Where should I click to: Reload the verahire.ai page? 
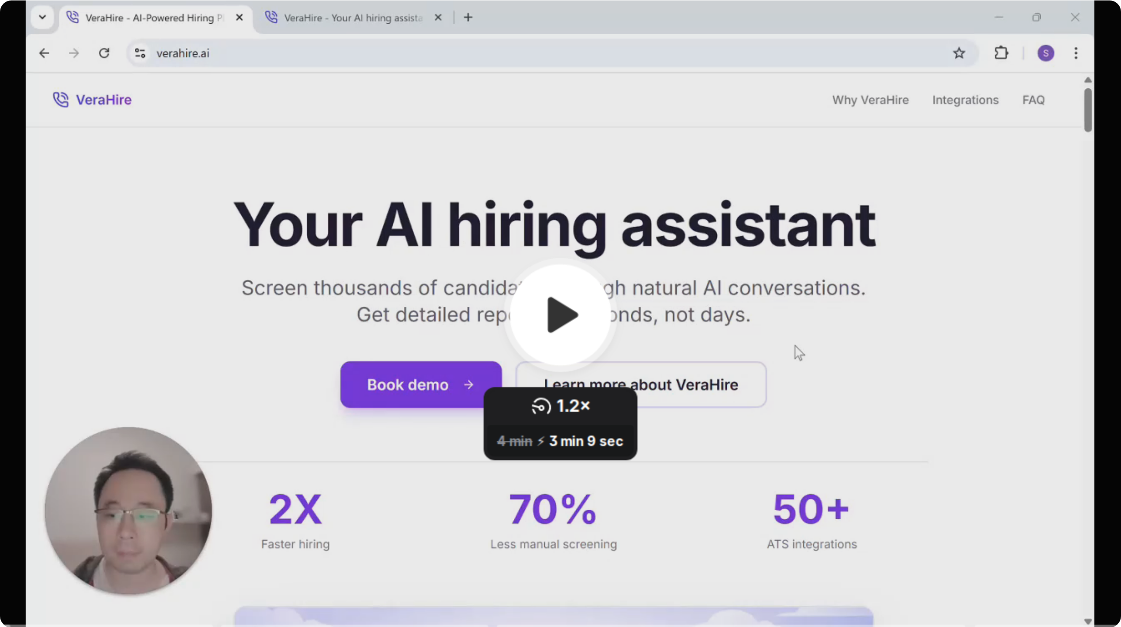pos(104,53)
